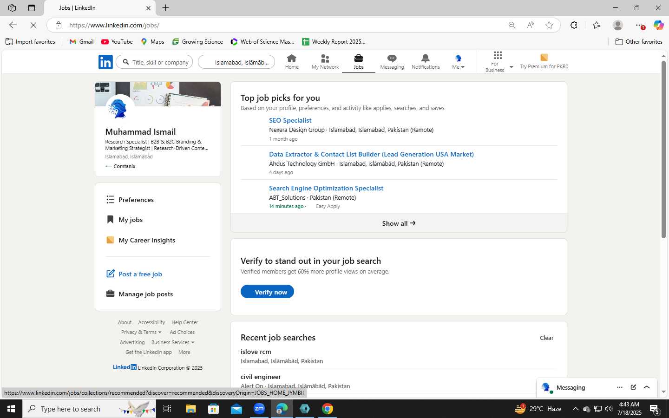Open the Help Center footer link
This screenshot has width=669, height=418.
coord(184,322)
